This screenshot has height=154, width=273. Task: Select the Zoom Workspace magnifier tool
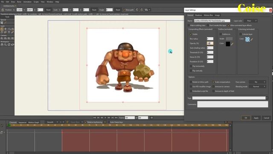[x=6, y=44]
